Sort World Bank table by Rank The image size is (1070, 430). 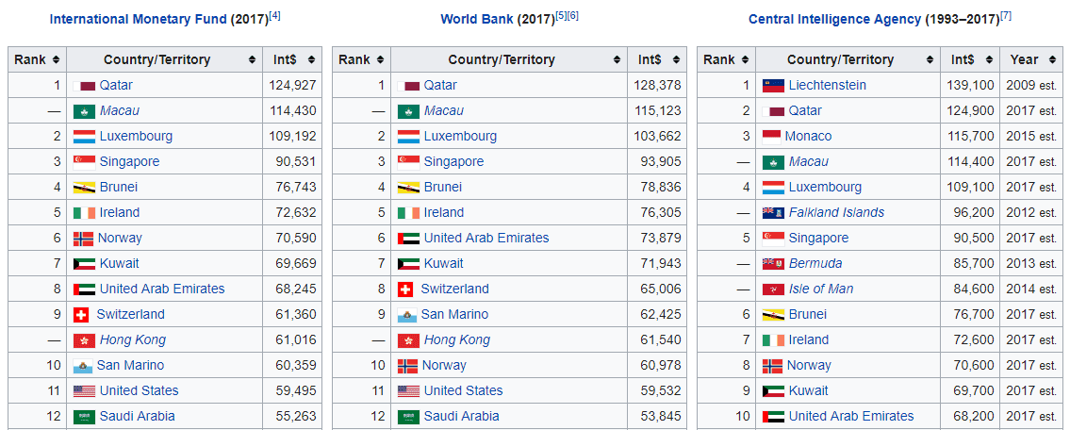click(x=361, y=59)
